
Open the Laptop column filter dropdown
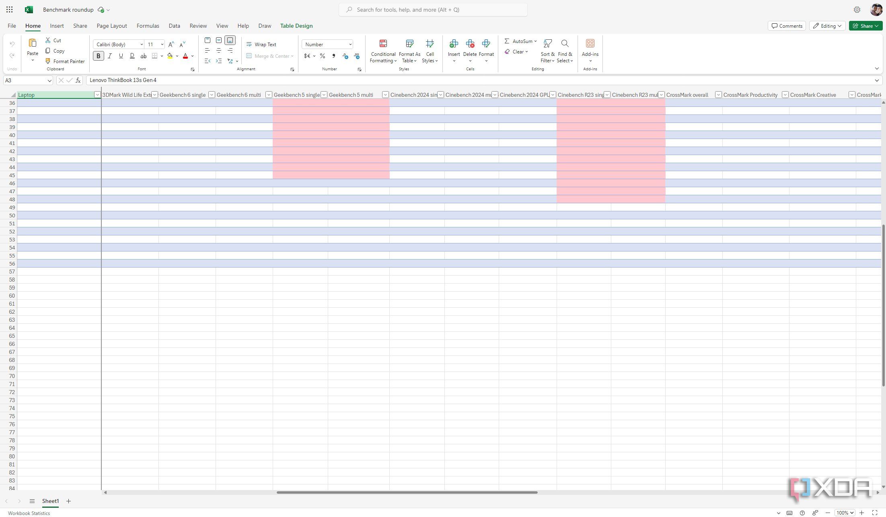click(97, 95)
